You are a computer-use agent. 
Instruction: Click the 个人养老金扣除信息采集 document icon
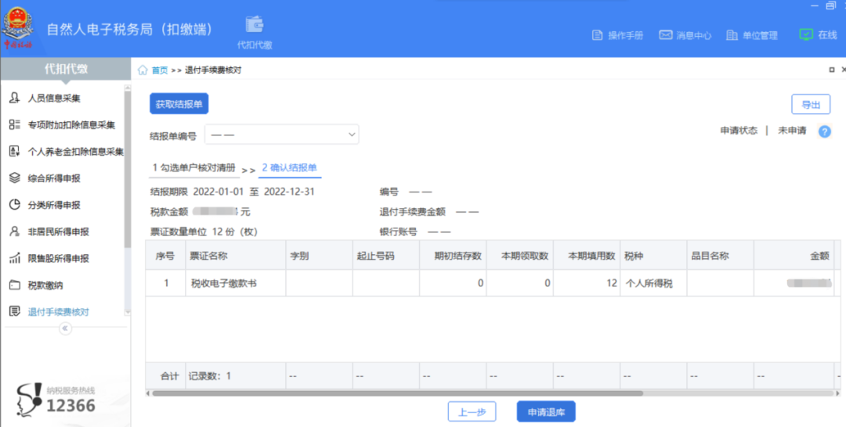(x=15, y=151)
